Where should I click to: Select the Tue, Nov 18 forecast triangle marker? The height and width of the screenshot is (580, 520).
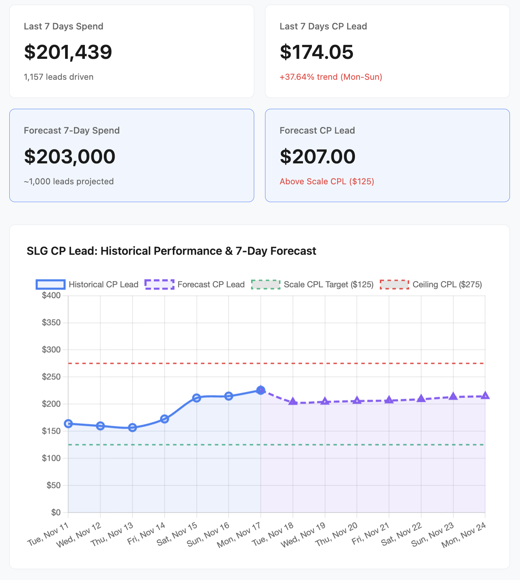point(293,402)
